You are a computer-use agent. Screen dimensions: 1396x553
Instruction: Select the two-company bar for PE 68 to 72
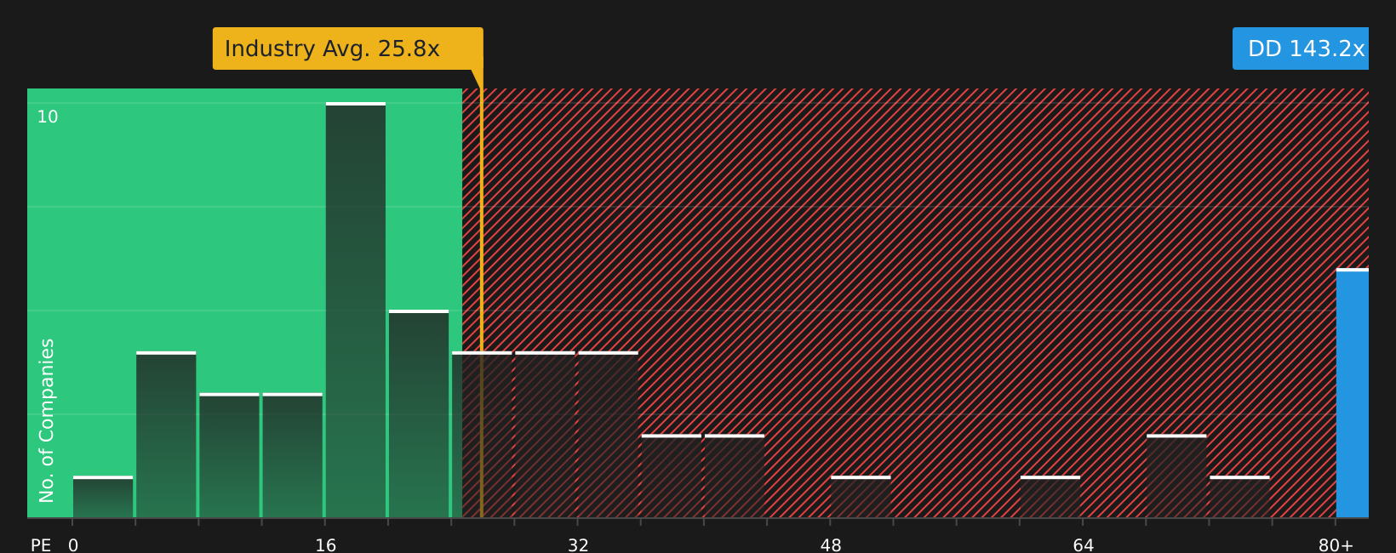(1176, 476)
